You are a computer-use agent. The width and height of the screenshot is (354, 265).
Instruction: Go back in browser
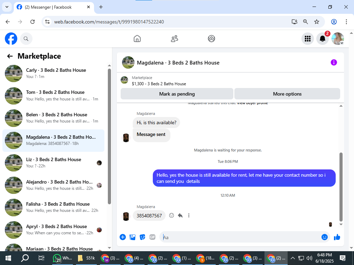[8, 22]
